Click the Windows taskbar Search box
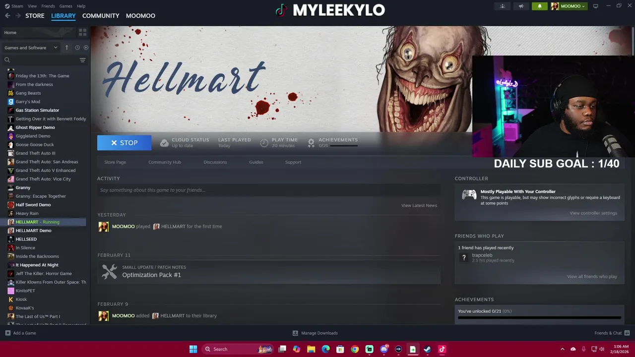 click(238, 349)
